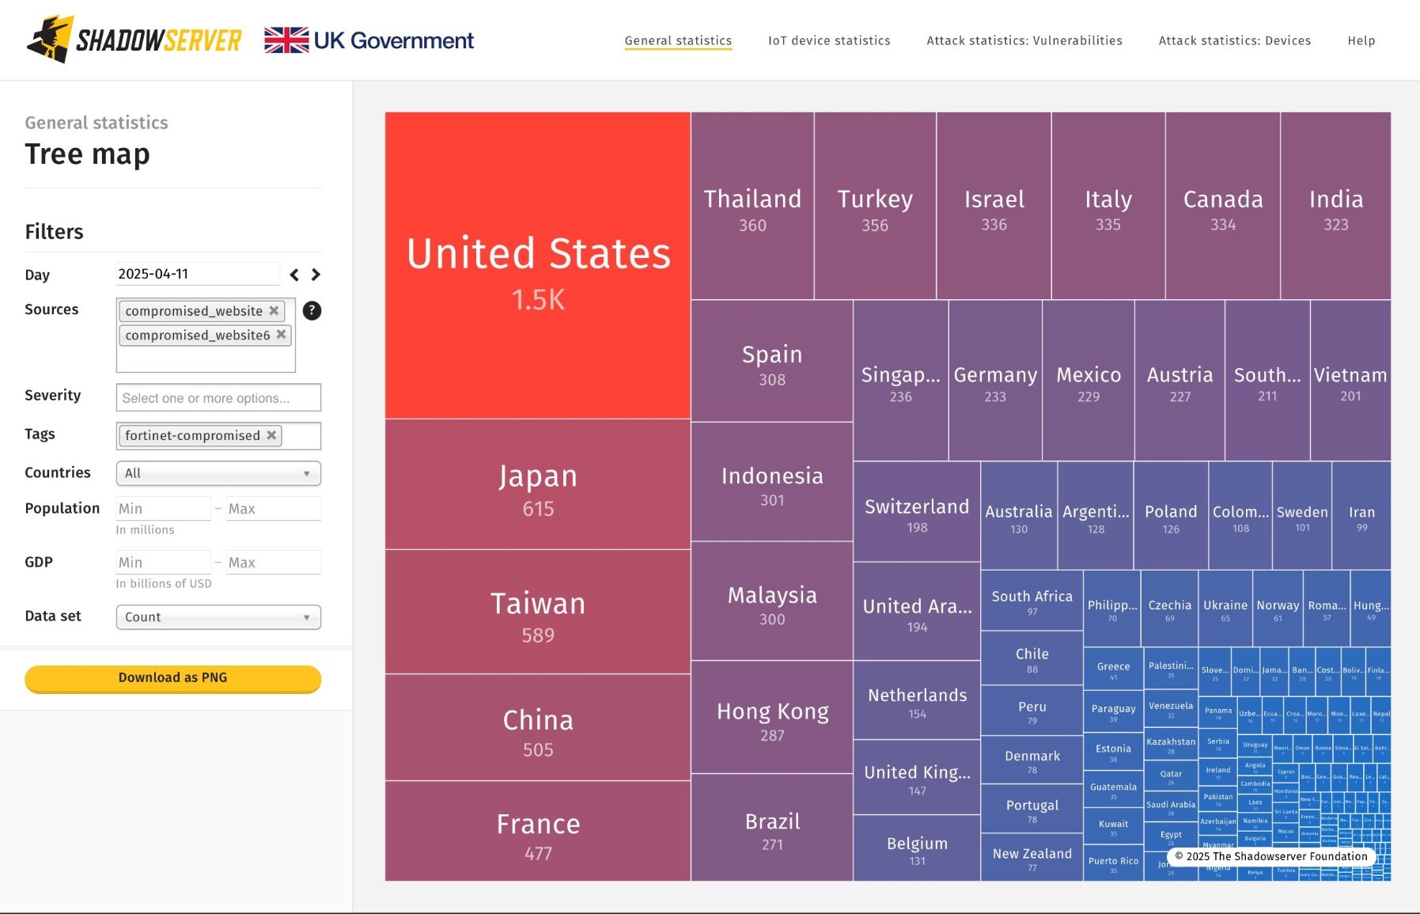Select the Poland treemap tile

(1171, 516)
